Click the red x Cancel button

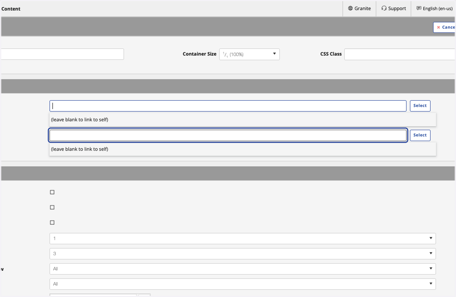(445, 27)
